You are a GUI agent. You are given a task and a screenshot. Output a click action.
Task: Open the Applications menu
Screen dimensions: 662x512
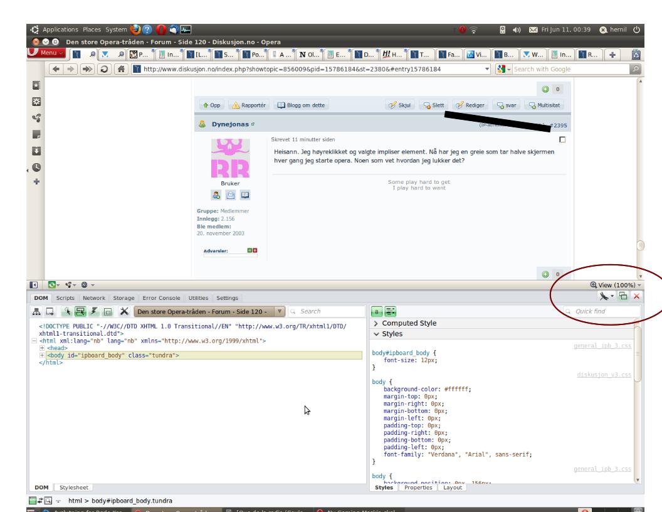60,29
